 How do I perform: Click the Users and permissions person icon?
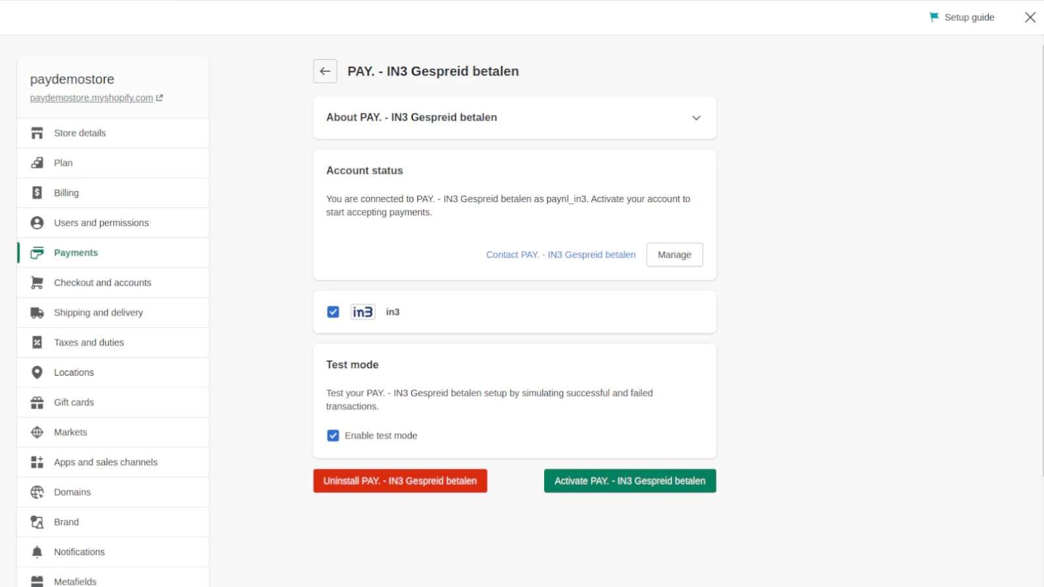(37, 223)
